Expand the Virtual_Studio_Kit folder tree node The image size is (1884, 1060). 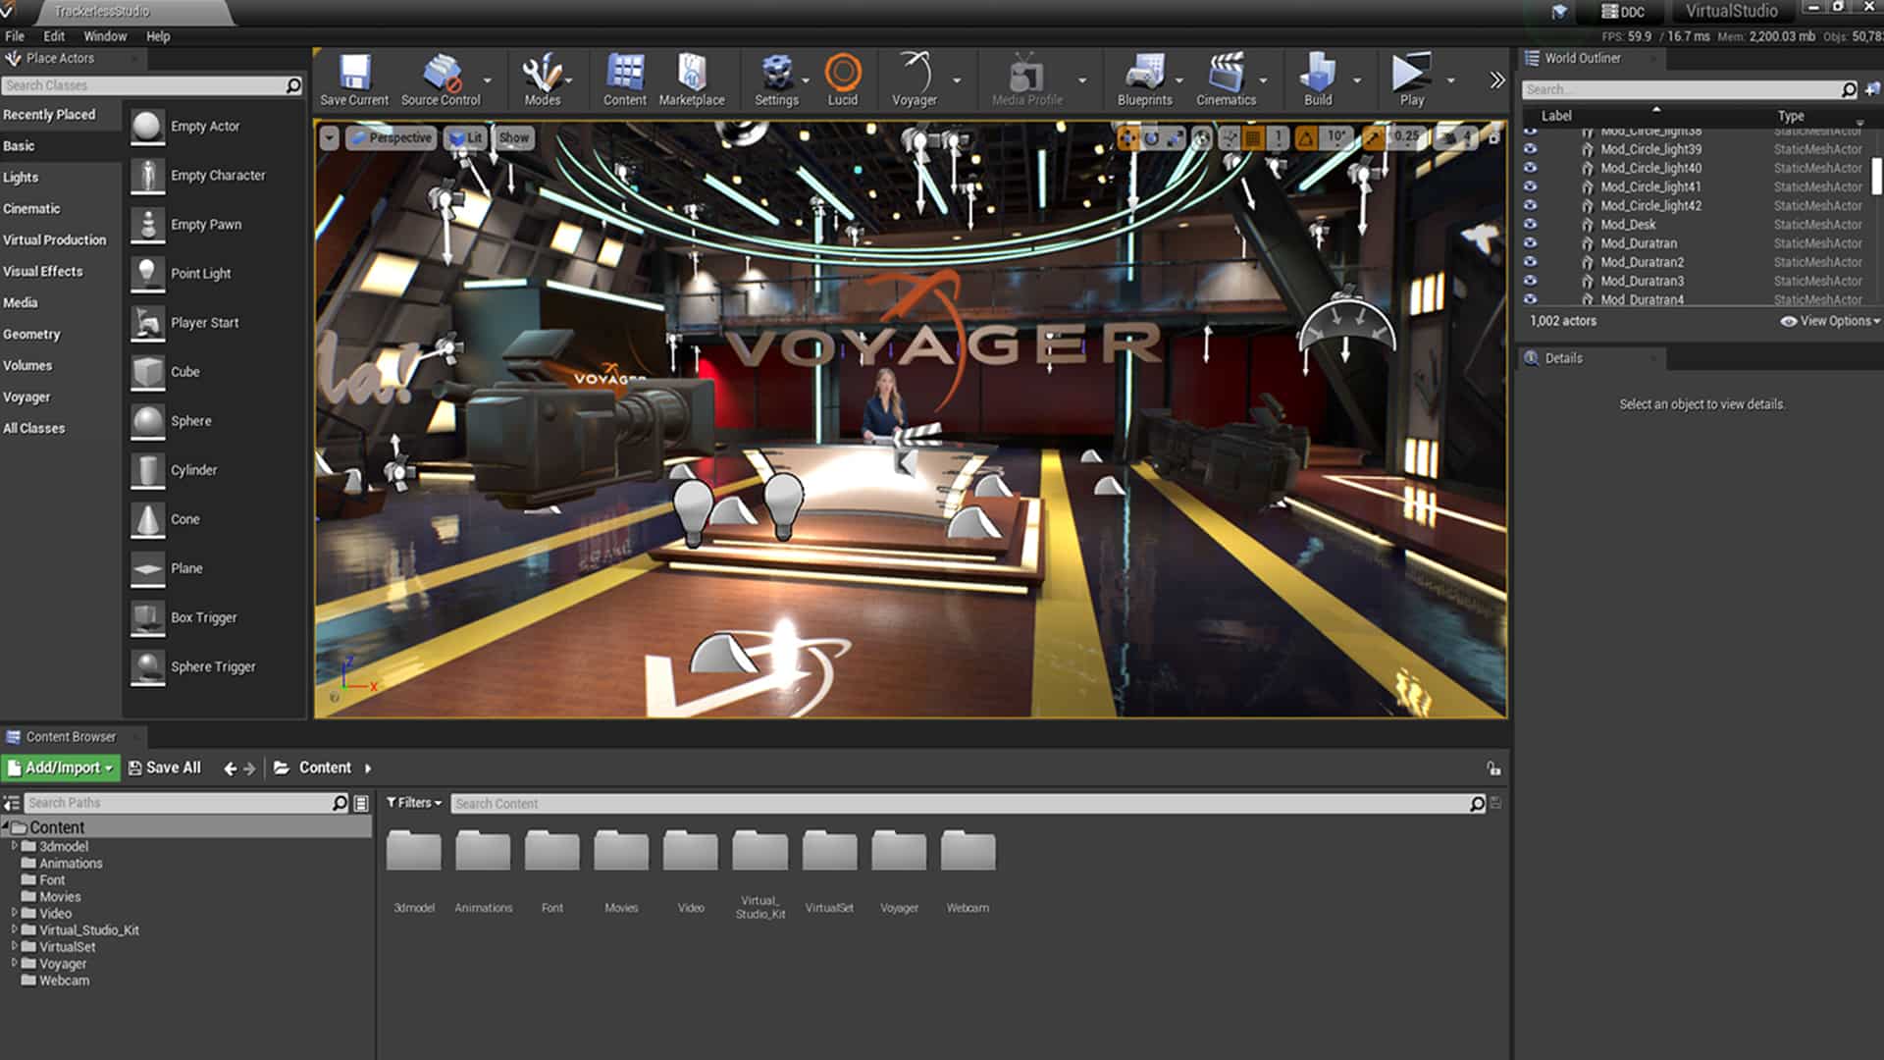pyautogui.click(x=15, y=929)
